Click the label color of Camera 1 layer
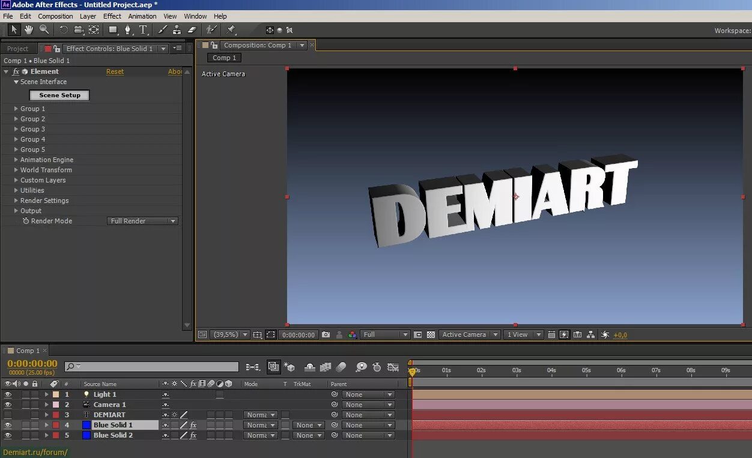Screen dimensions: 752x458 (56, 405)
